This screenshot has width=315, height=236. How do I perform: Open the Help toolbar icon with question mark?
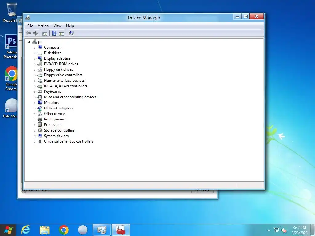tap(54, 33)
